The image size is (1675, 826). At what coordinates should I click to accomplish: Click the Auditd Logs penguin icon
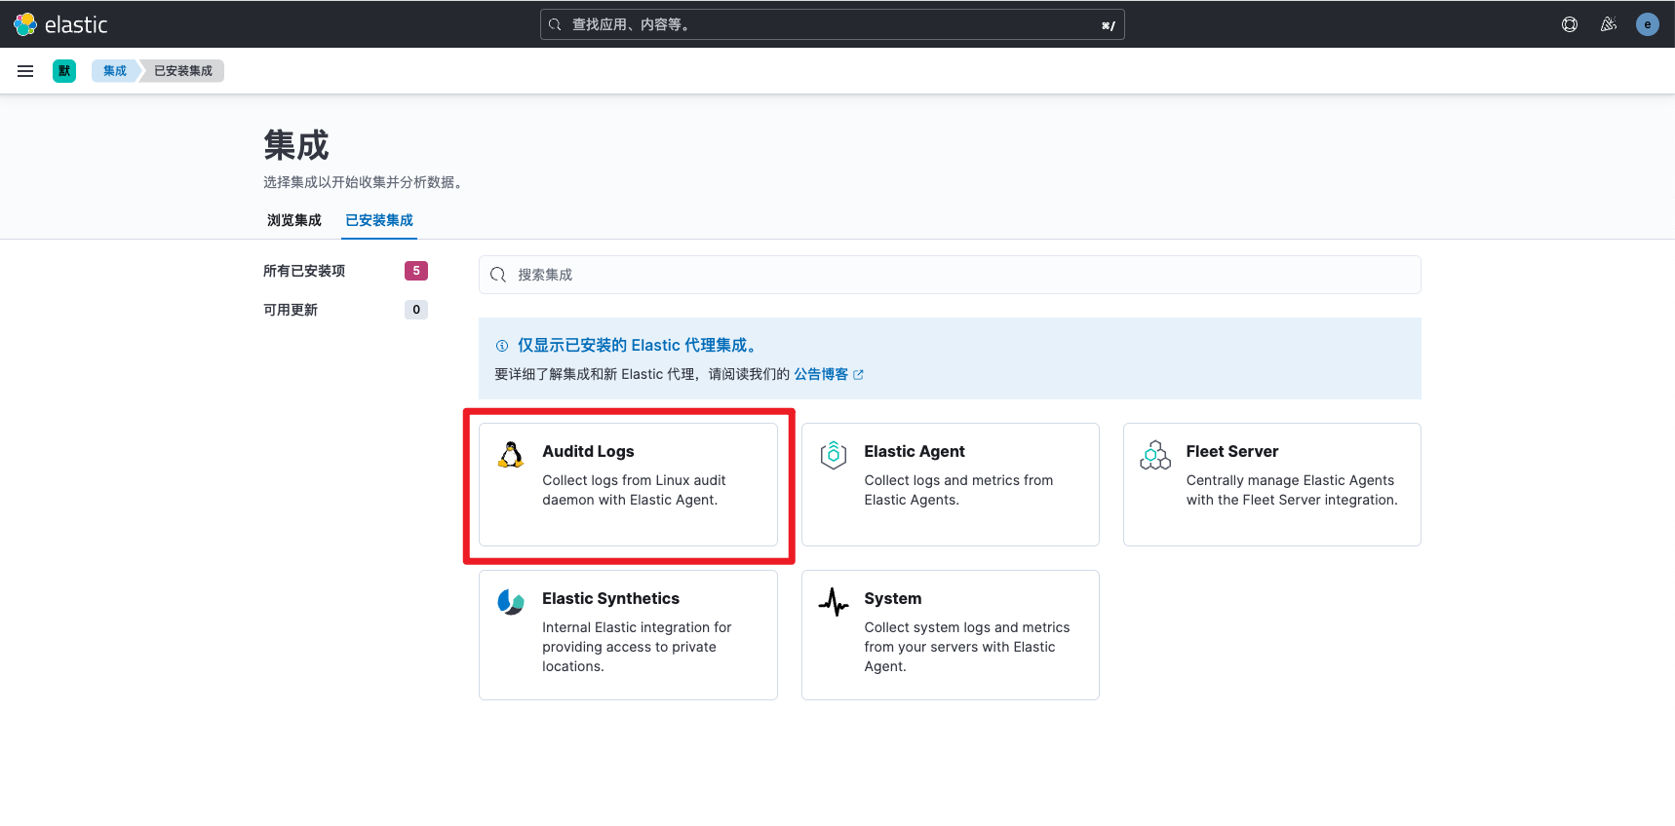point(511,455)
